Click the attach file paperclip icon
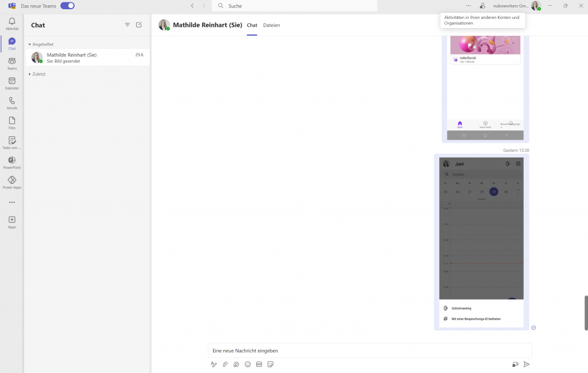The height and width of the screenshot is (373, 588). (225, 364)
